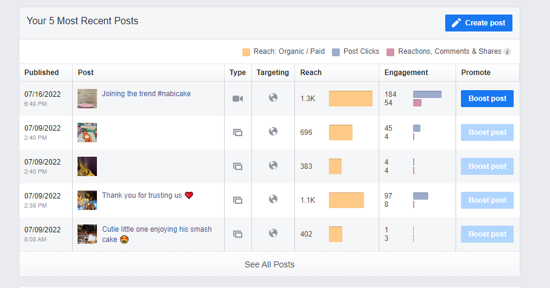Click the globe targeting icon on the #nabicake post
Viewport: 550px width, 288px height.
click(273, 97)
